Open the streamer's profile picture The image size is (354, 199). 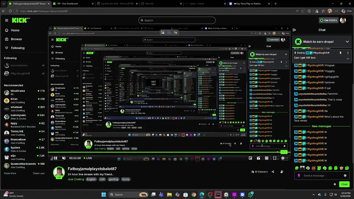click(59, 172)
